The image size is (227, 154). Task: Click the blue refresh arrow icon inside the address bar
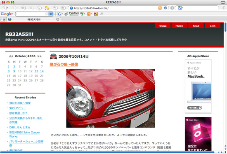166,8
